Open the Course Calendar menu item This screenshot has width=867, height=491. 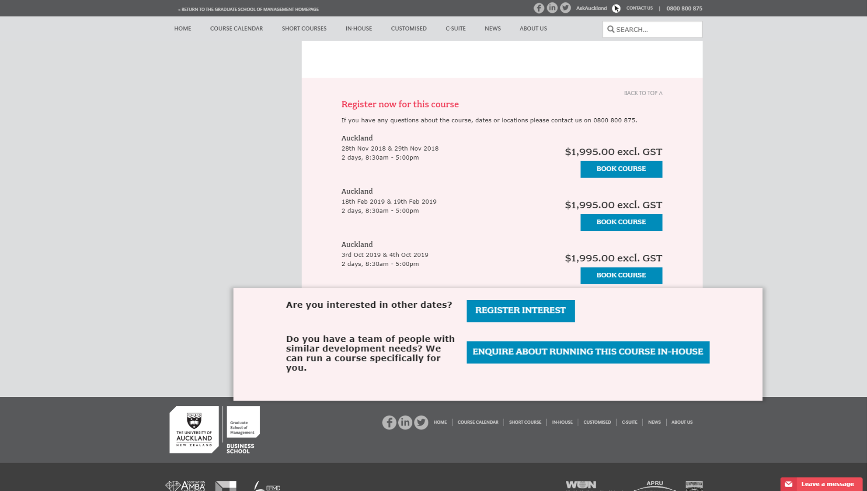point(236,28)
